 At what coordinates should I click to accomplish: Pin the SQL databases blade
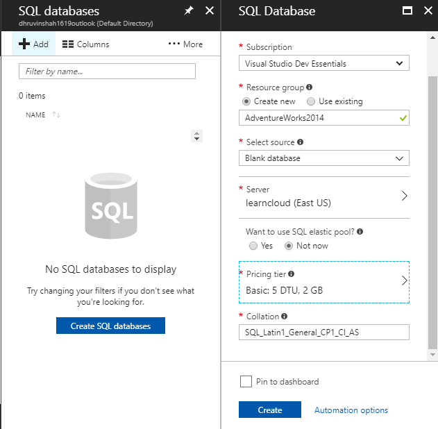pos(188,11)
